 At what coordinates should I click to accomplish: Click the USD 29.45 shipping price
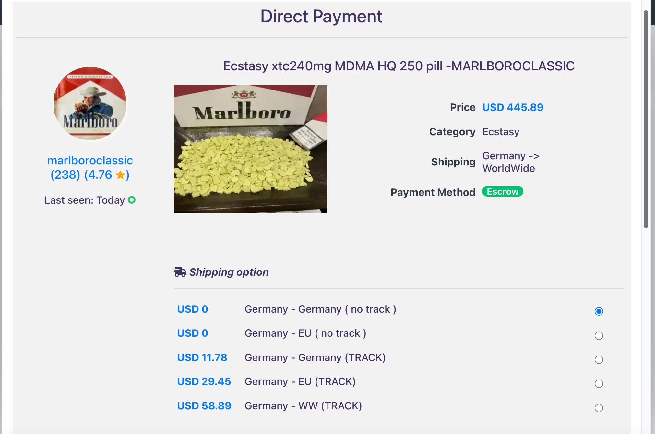(204, 381)
